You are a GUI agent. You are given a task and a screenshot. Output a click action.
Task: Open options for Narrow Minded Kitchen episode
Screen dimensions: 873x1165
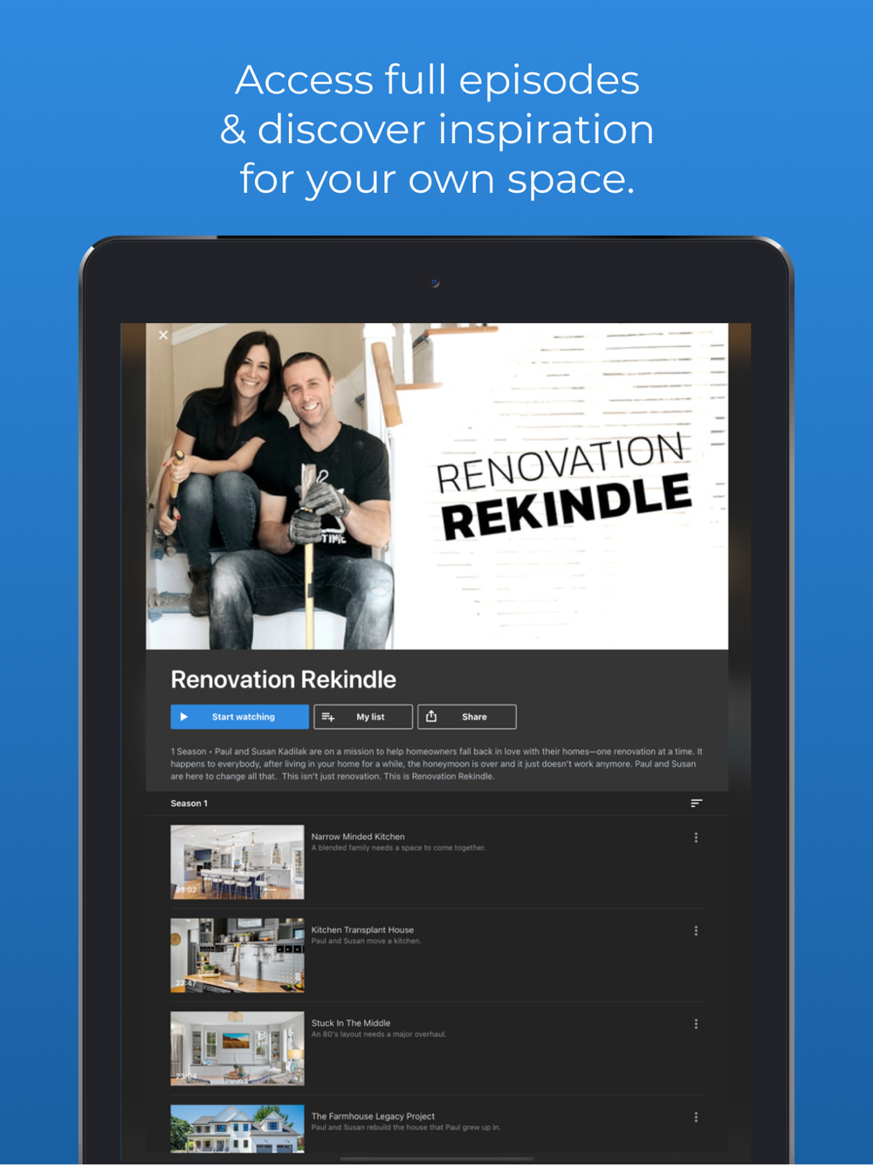pyautogui.click(x=696, y=838)
